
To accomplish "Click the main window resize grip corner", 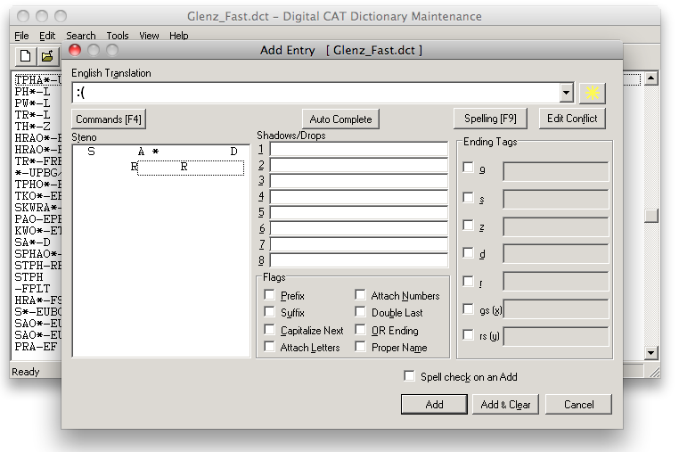I will coord(654,372).
